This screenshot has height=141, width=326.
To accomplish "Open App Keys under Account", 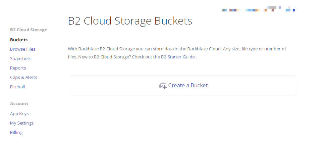I will pyautogui.click(x=19, y=113).
